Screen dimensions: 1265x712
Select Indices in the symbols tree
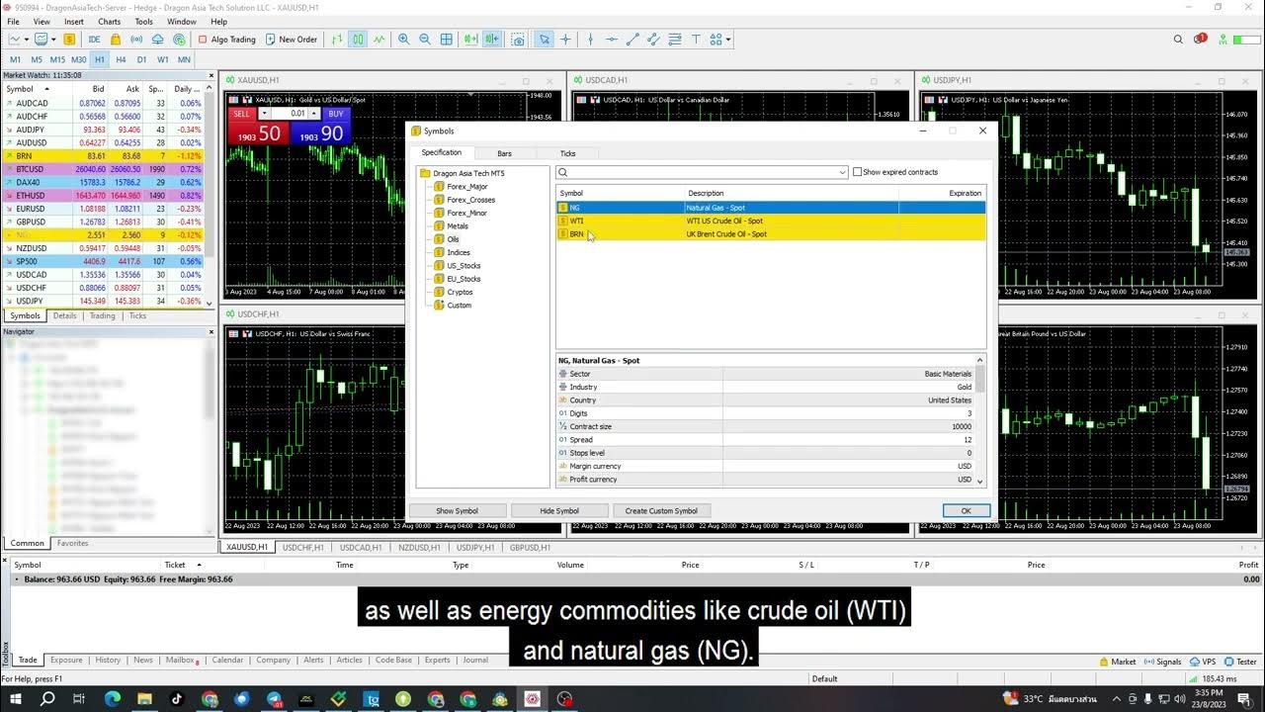click(459, 252)
